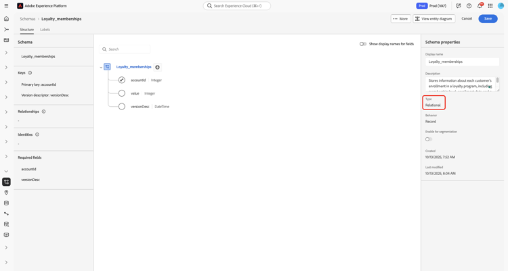Select the accountId field node circle

[122, 80]
